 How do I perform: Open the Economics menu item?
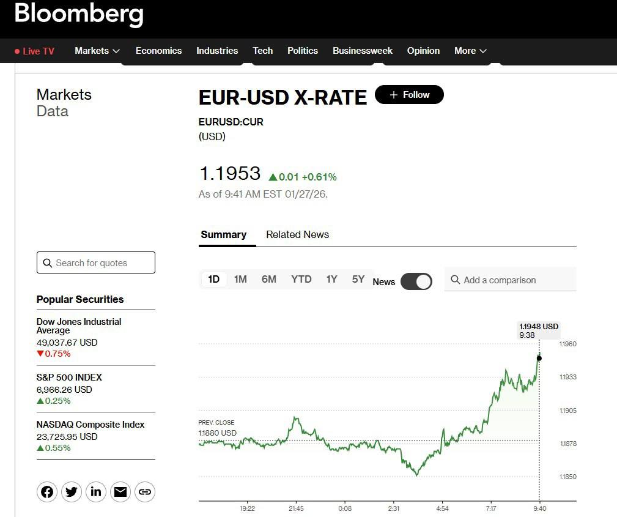(158, 51)
